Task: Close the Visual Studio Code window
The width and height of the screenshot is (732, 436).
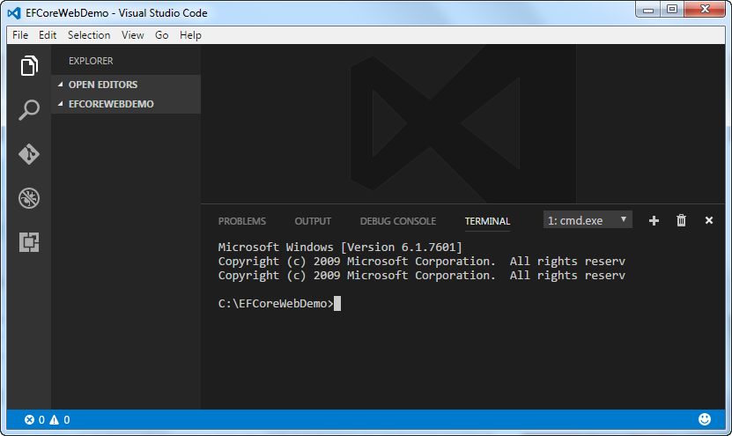Action: click(705, 10)
